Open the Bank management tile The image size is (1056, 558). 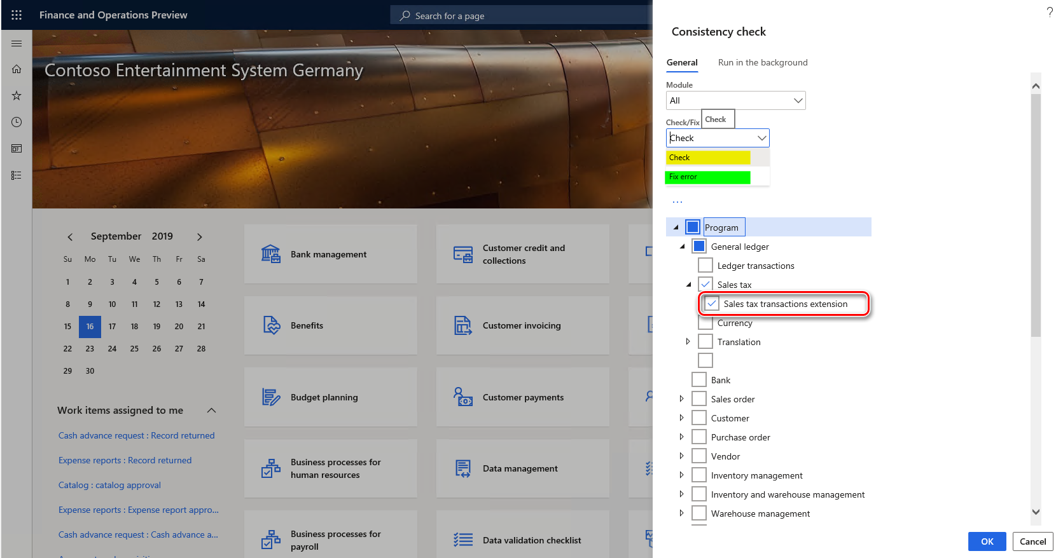click(331, 254)
